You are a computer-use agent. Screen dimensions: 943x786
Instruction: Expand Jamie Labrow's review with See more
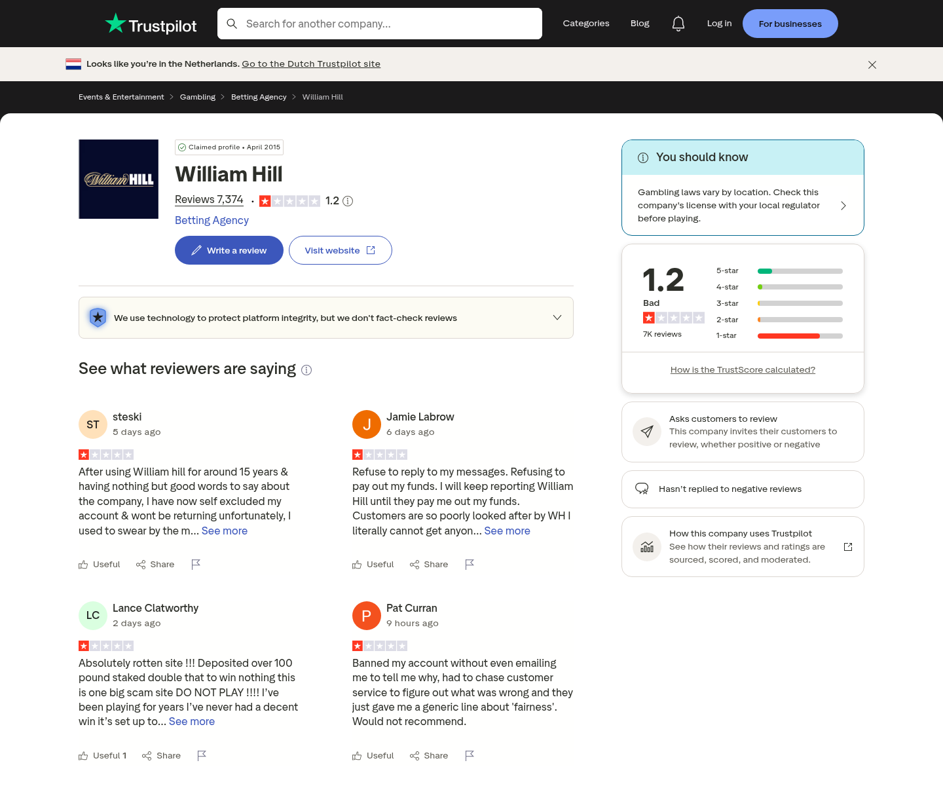coord(508,531)
